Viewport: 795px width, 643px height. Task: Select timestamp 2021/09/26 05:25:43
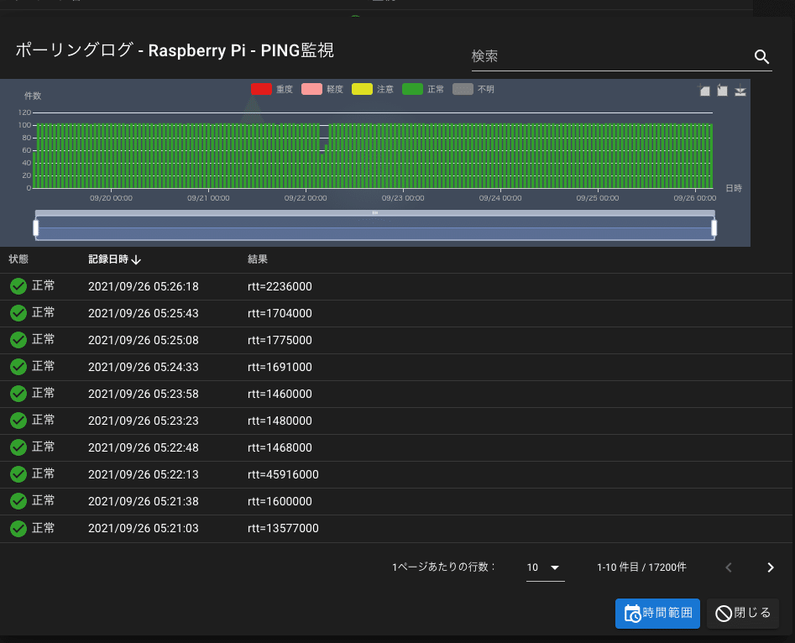coord(144,313)
